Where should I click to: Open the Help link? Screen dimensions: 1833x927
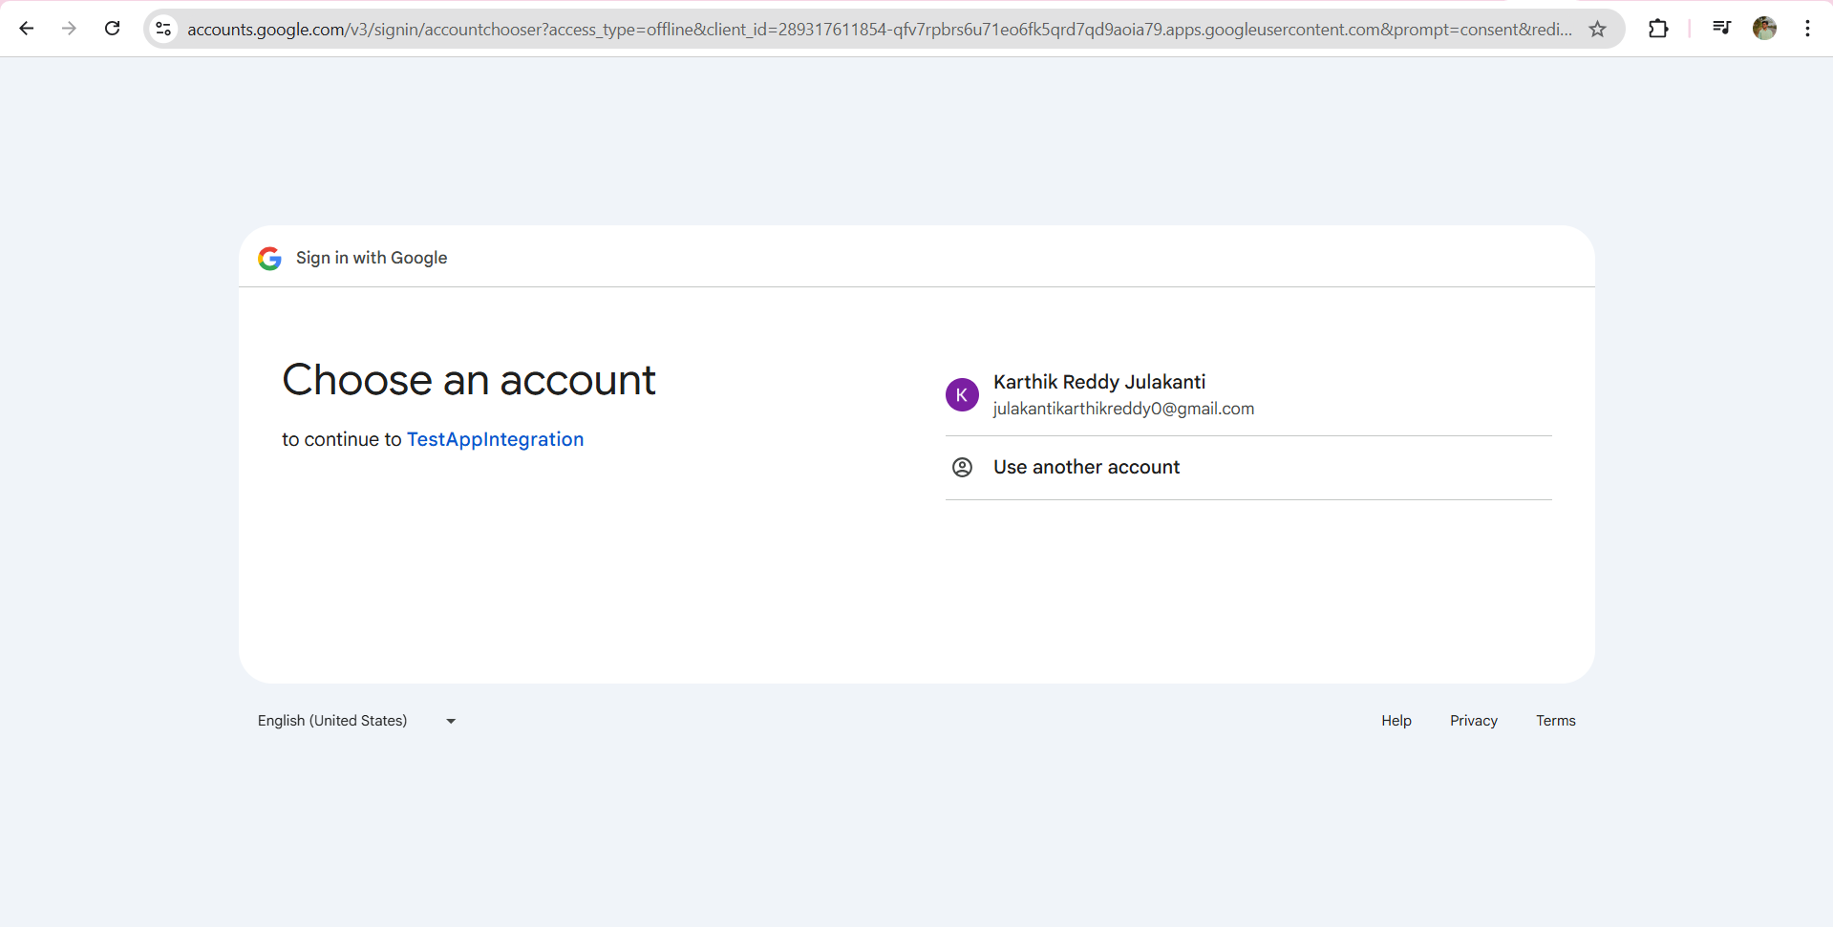(x=1396, y=721)
